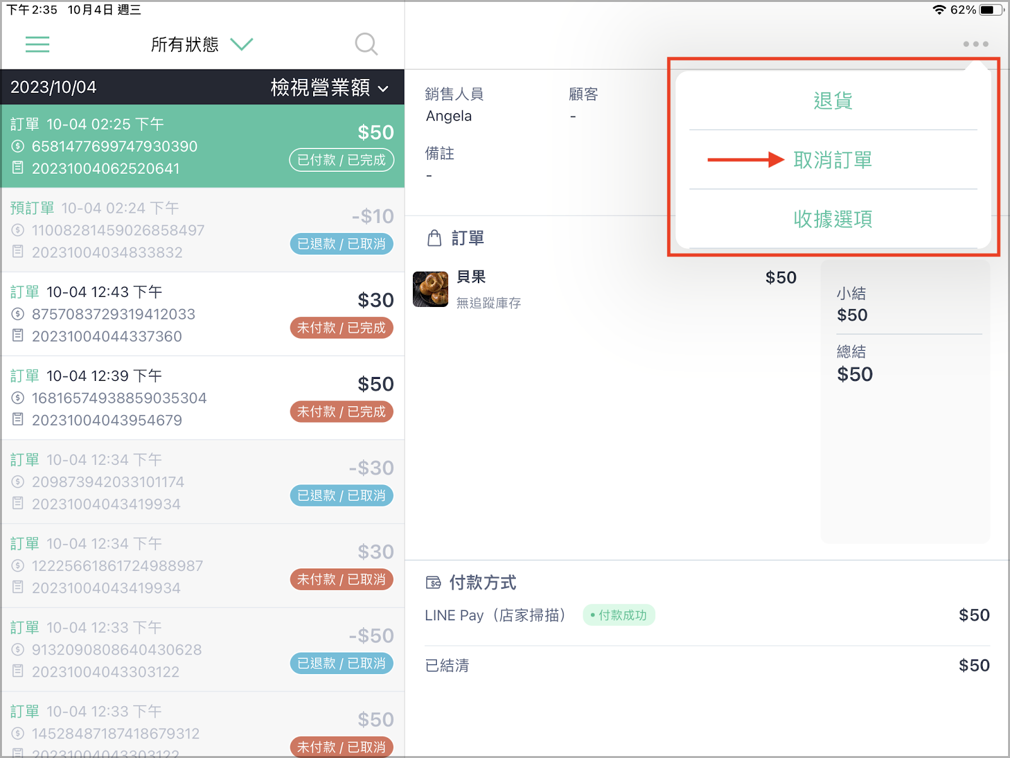Click the 訂單 shopping bag icon
Image resolution: width=1010 pixels, height=758 pixels.
[434, 238]
